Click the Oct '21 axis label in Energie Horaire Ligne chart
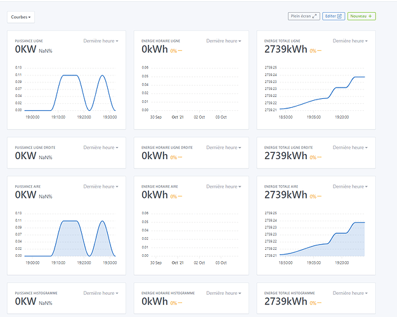The image size is (397, 317). coord(178,117)
